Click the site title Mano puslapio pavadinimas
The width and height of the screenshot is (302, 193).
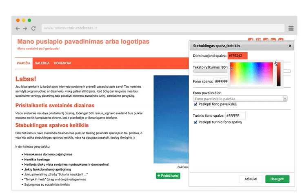83,42
